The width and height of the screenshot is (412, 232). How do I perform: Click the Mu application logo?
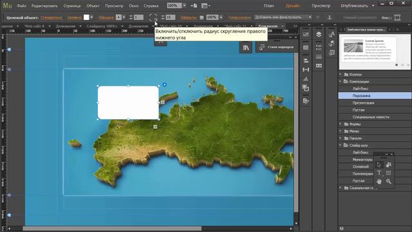pos(7,5)
